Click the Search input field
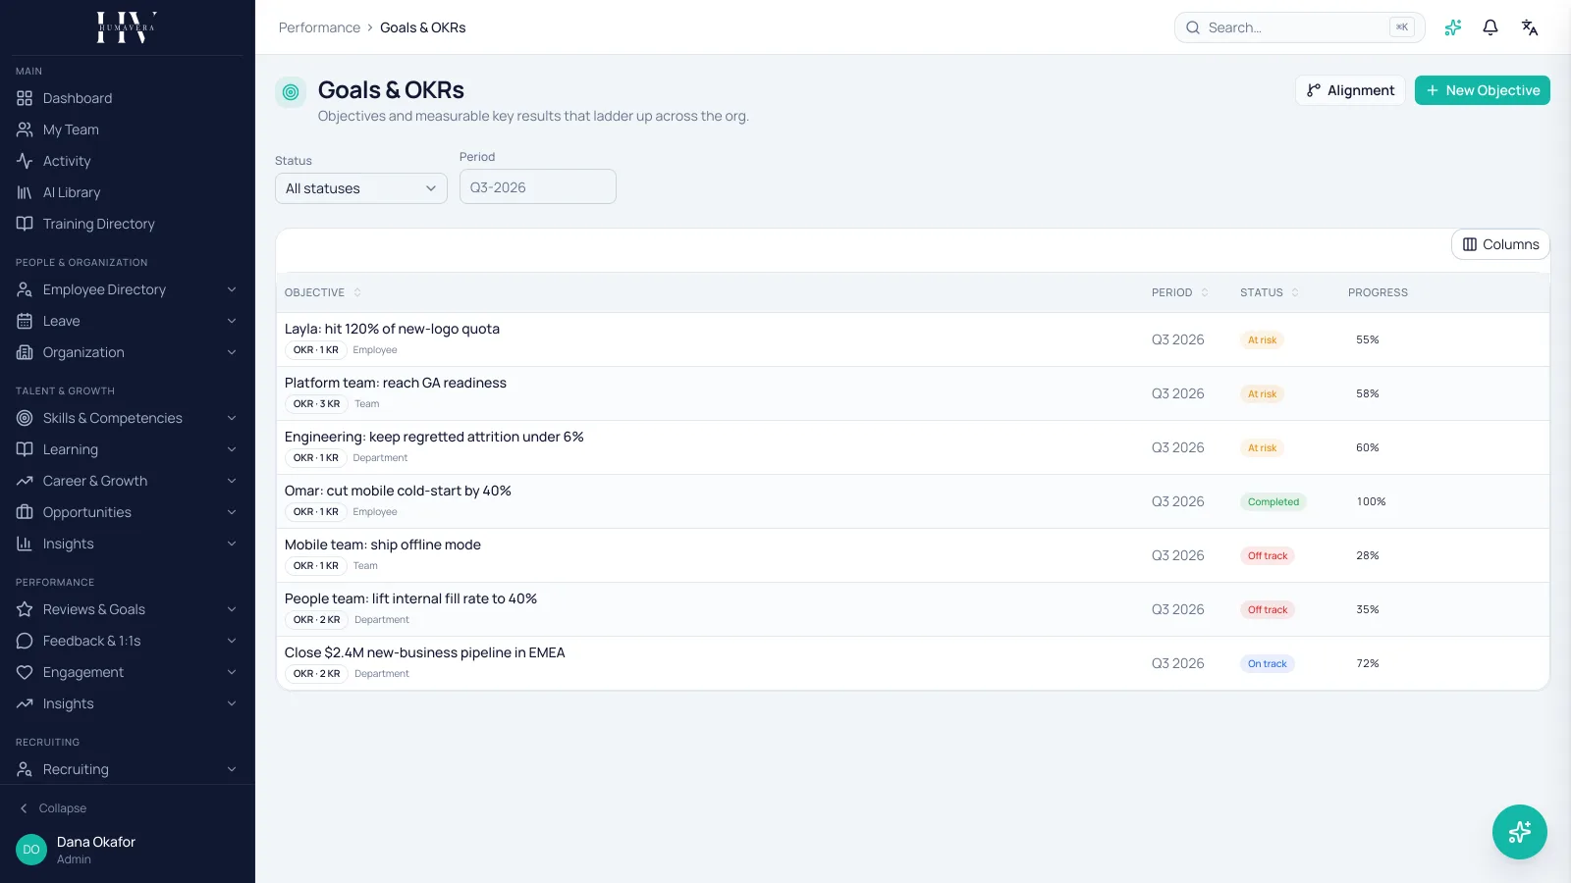The image size is (1571, 883). click(x=1299, y=27)
